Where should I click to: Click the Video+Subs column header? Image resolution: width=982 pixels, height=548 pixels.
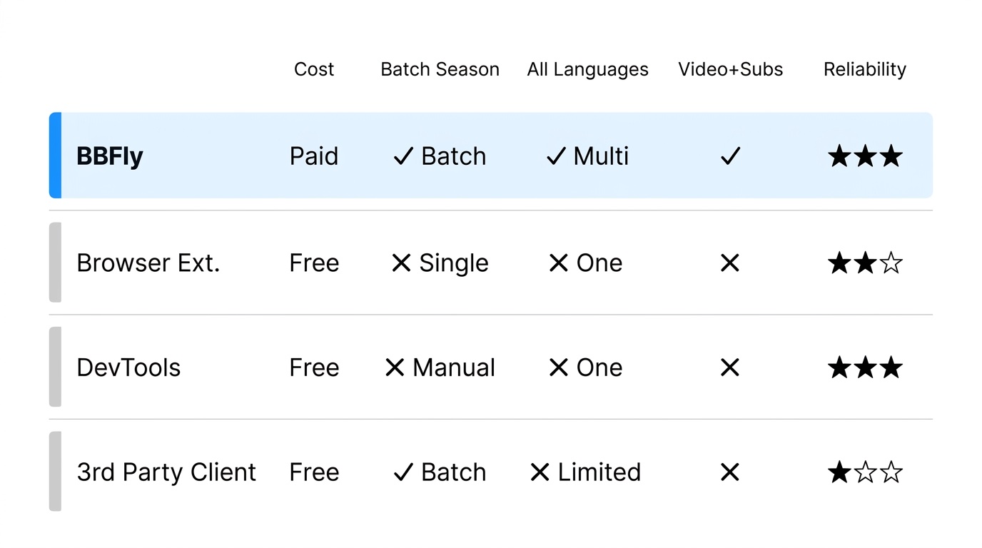[x=730, y=69]
